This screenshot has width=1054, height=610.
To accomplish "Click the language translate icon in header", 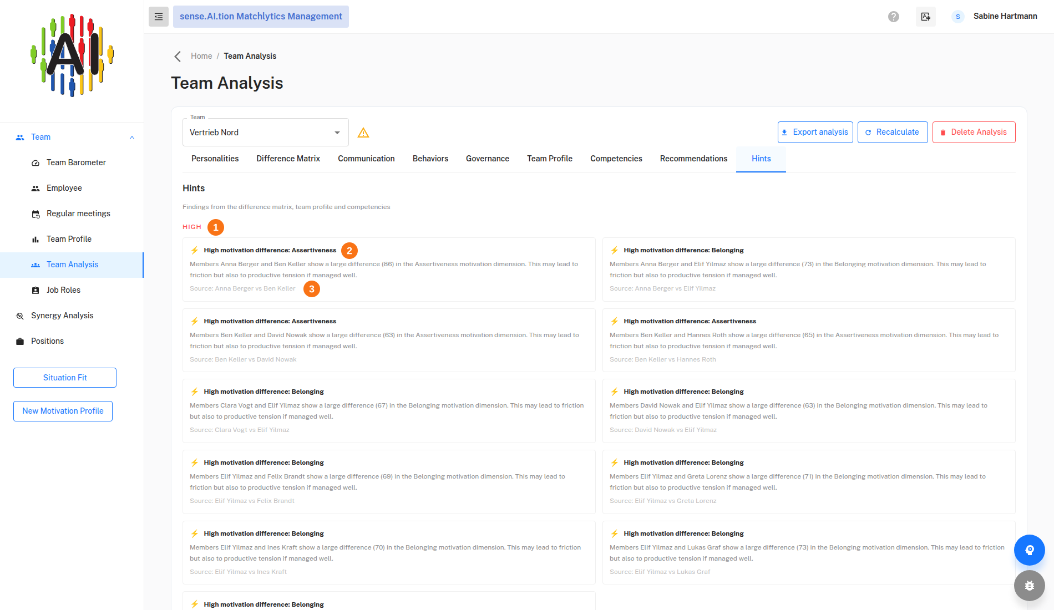I will pos(925,17).
